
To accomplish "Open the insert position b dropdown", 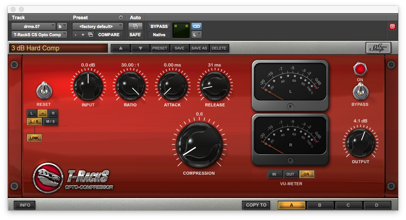I will pos(62,27).
